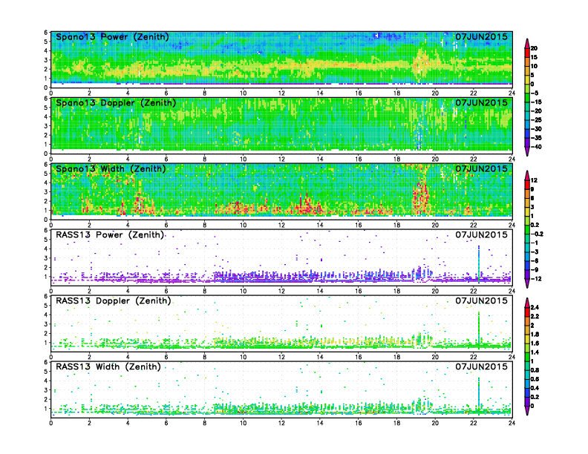Click x-axis tick 22 under RASS13 Power panel
588x454 pixels.
point(473,291)
